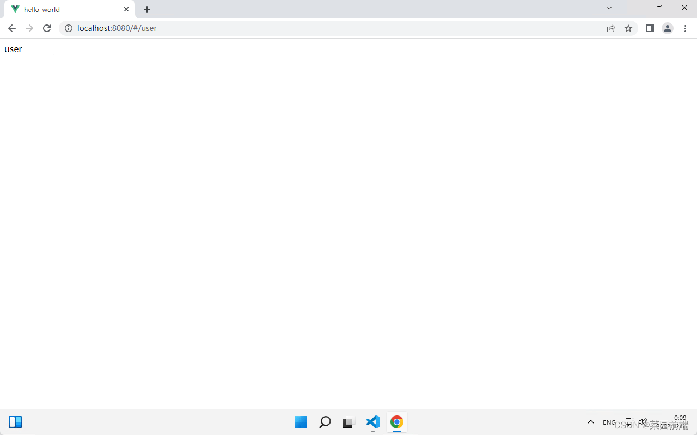Reload the localhost page
This screenshot has height=435, width=697.
(47, 28)
